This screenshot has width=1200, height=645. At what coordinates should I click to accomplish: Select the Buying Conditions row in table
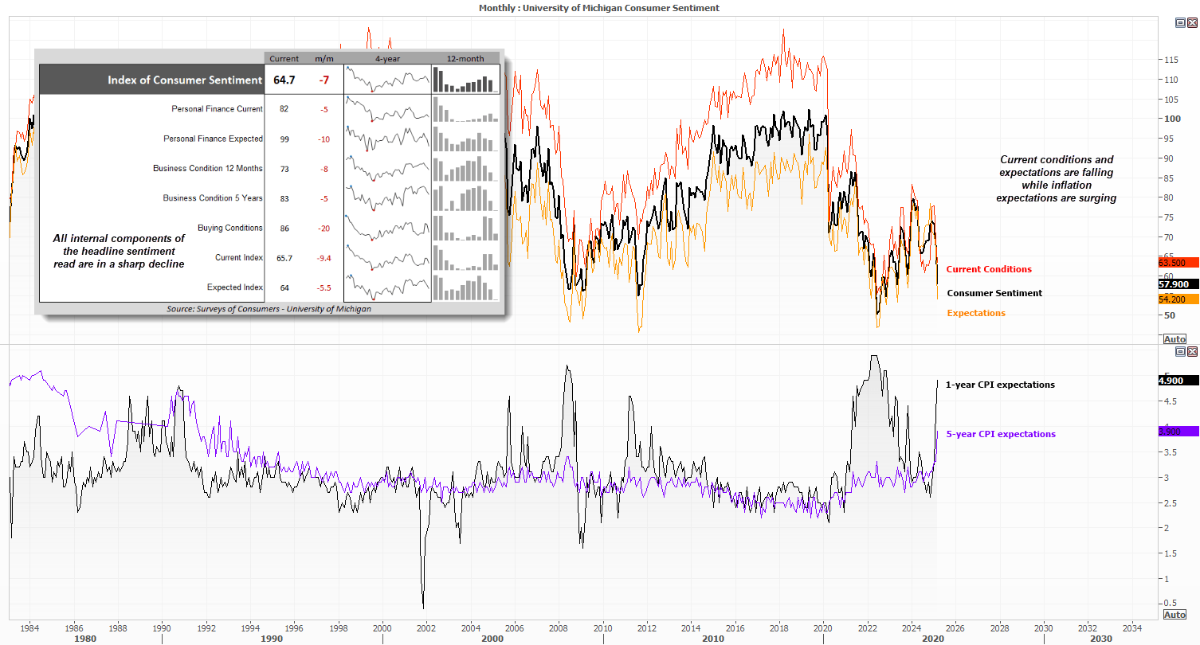[229, 228]
